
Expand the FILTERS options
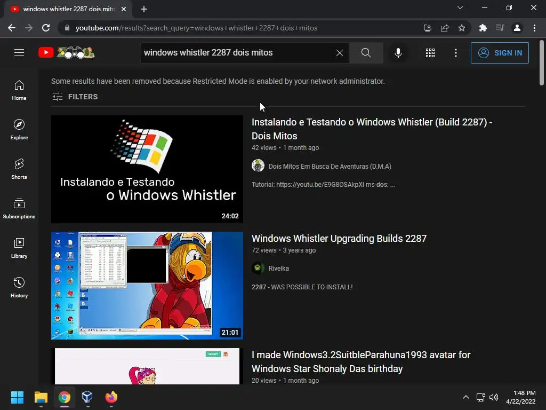click(75, 97)
